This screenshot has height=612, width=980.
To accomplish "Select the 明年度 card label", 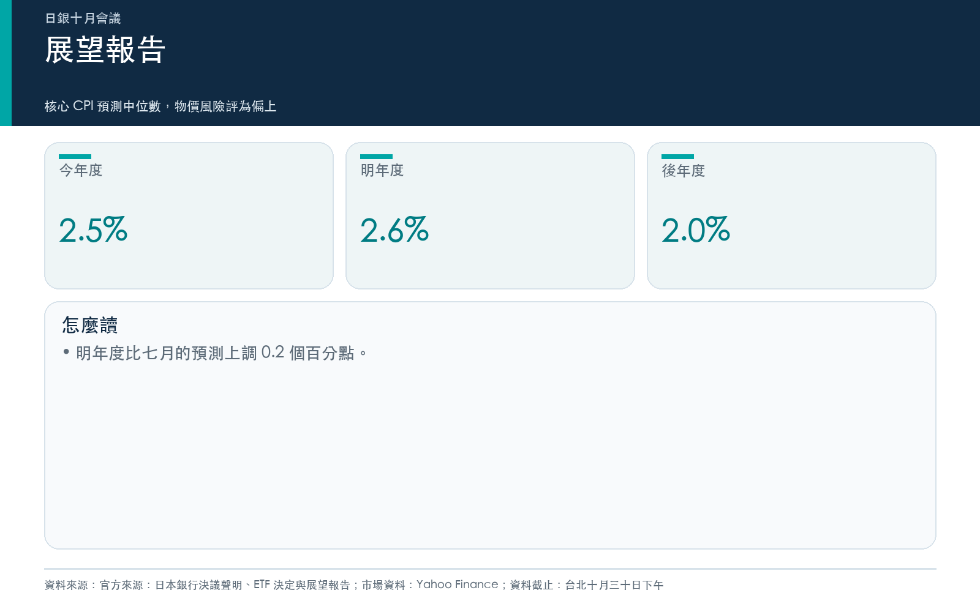I will [x=382, y=170].
